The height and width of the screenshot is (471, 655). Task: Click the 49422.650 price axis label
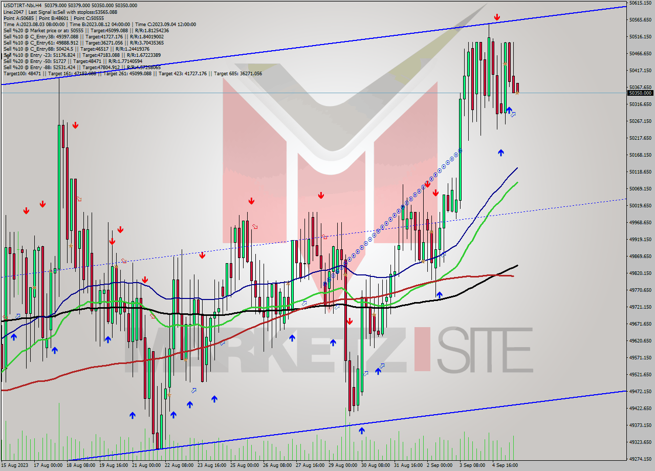point(640,409)
